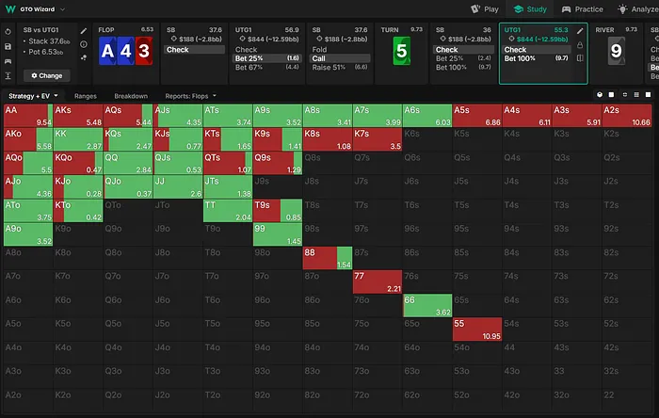Click the book icon in UTG1 panel

coord(579,58)
